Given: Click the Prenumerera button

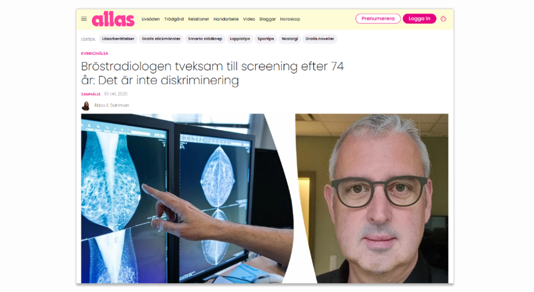Looking at the screenshot, I should point(378,19).
